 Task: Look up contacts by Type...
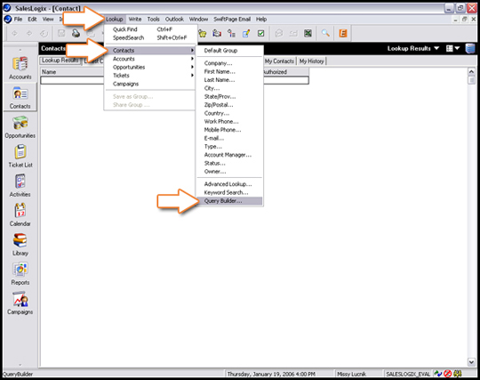(229, 147)
